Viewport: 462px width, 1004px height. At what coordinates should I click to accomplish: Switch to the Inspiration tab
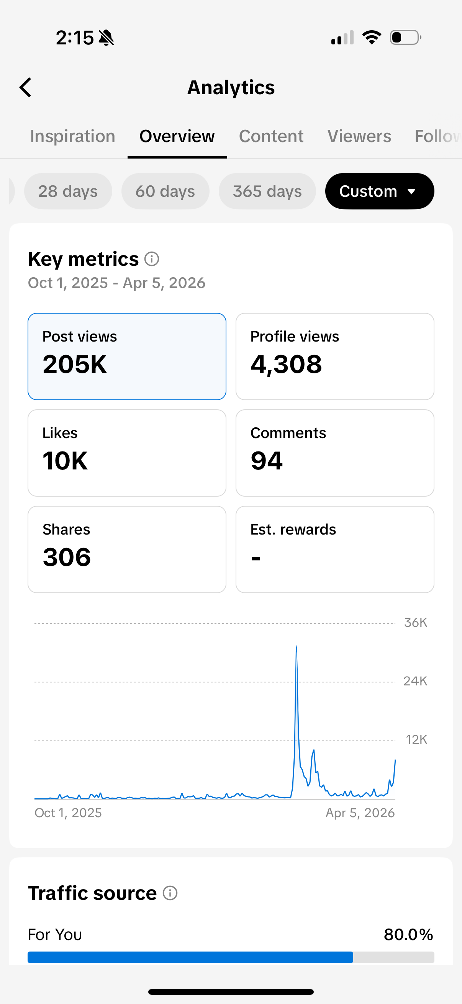click(x=72, y=136)
